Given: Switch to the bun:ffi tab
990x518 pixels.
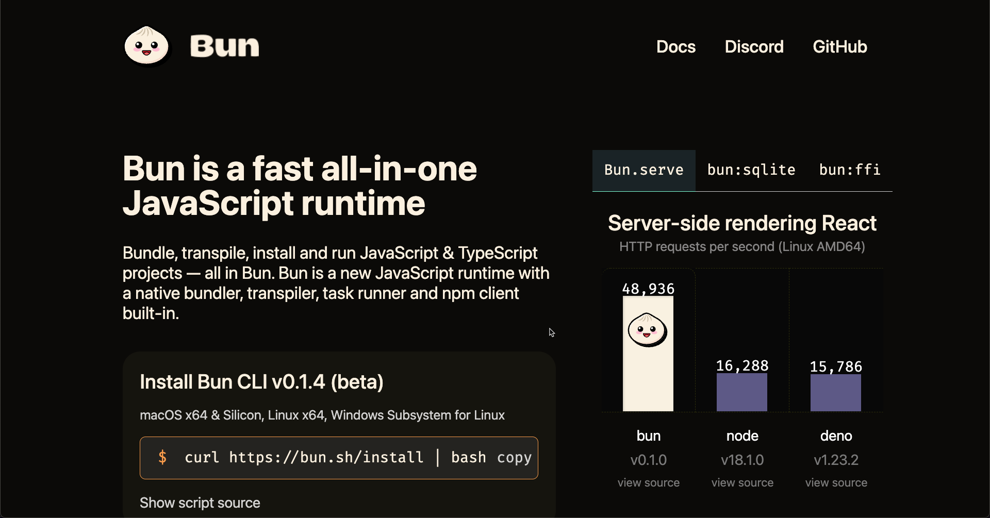Looking at the screenshot, I should pos(850,171).
